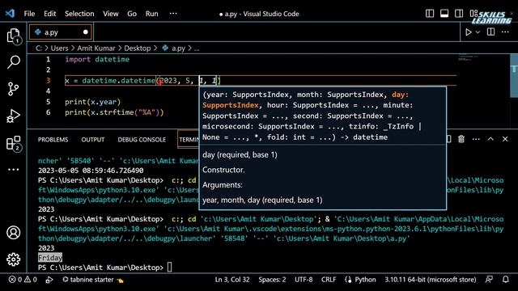The height and width of the screenshot is (291, 518).
Task: Open the Go menu
Action: [x=132, y=14]
